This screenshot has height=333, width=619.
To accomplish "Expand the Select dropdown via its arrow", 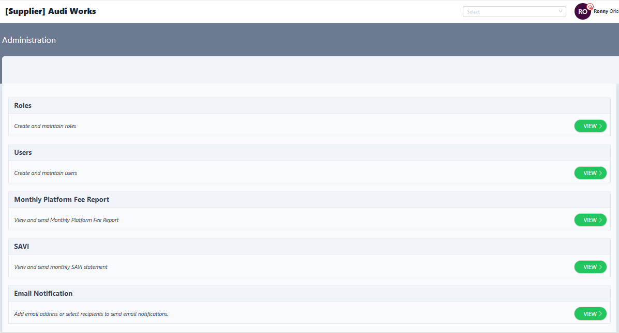I will (x=560, y=11).
